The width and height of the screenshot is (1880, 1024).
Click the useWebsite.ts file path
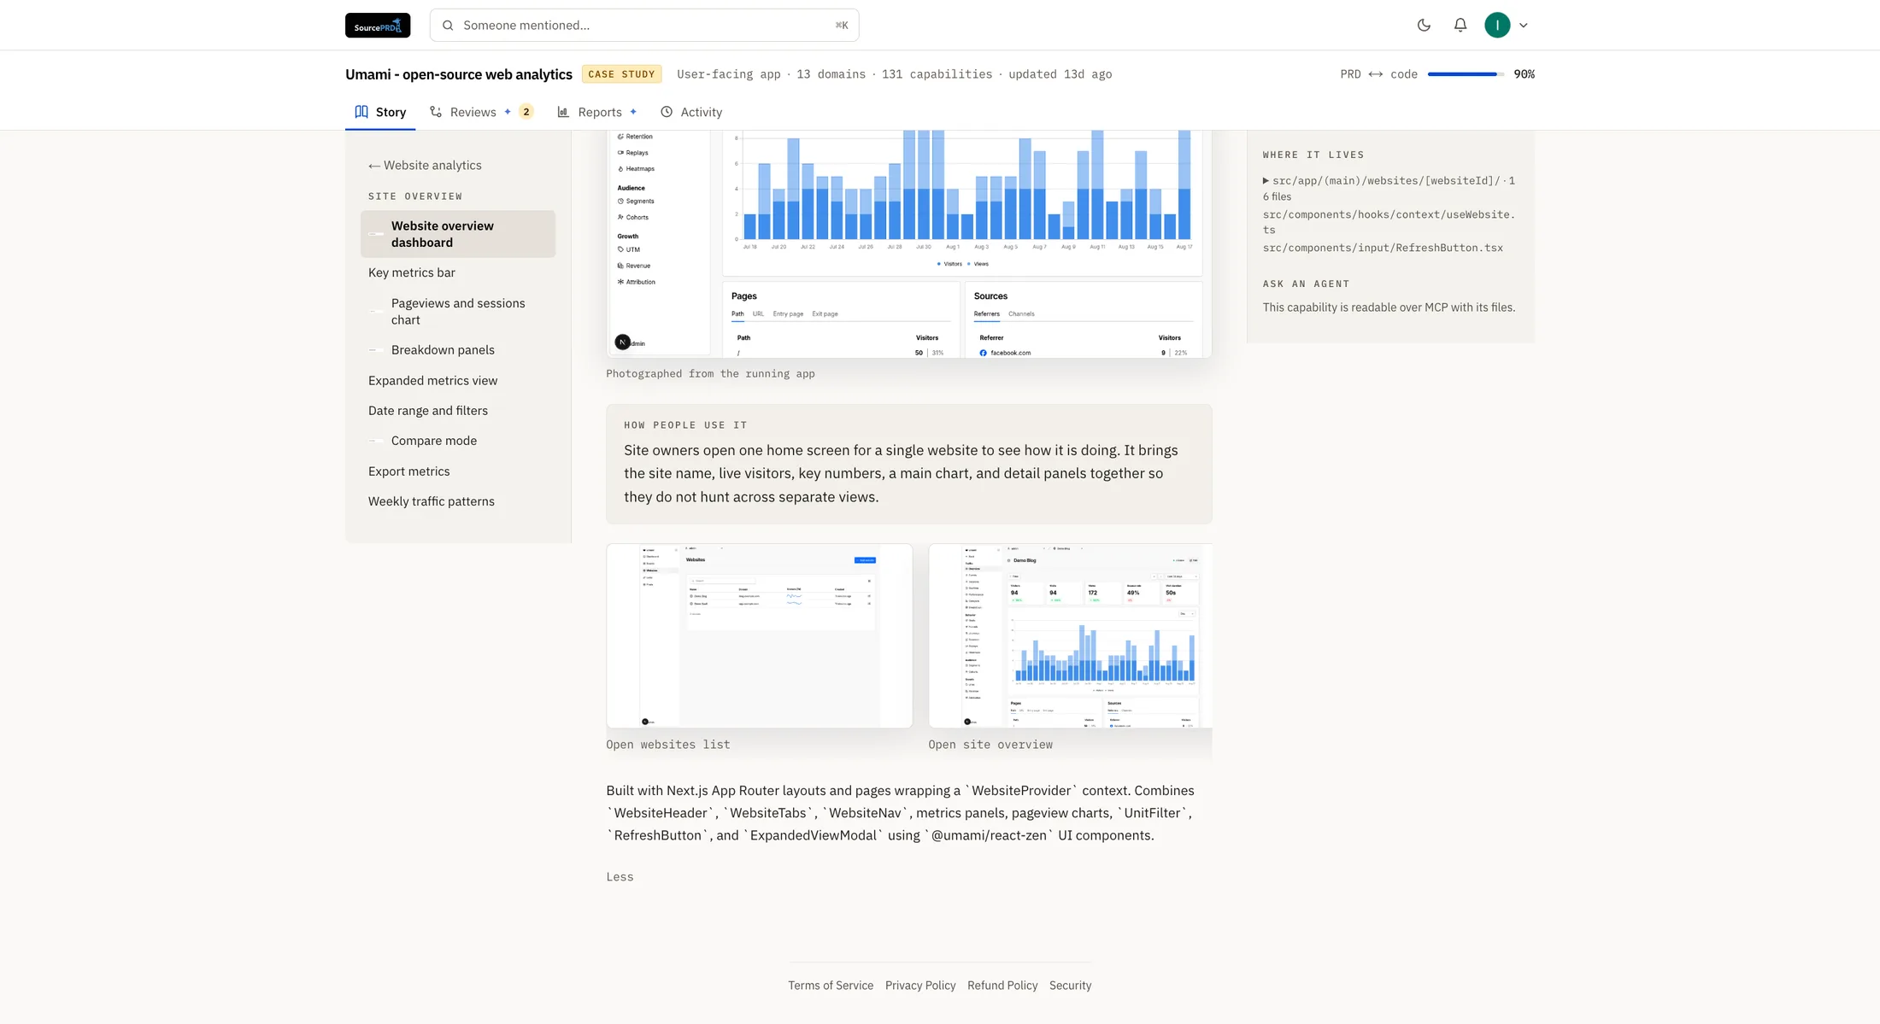click(x=1389, y=222)
